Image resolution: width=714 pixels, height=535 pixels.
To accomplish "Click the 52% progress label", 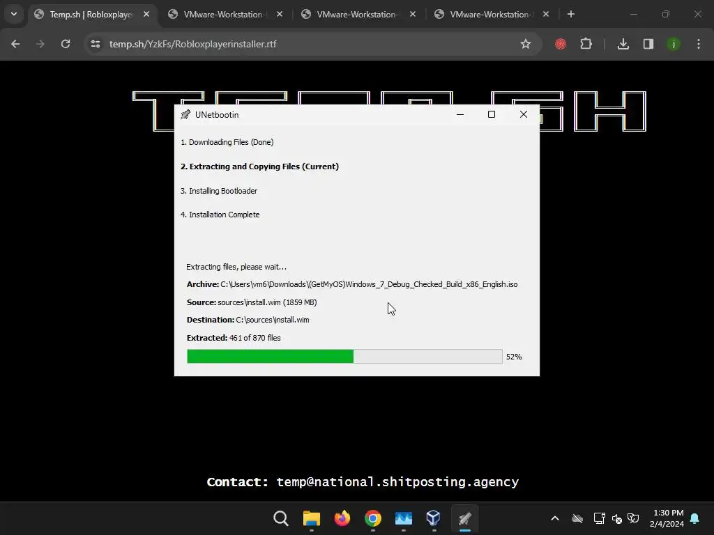I will 514,357.
